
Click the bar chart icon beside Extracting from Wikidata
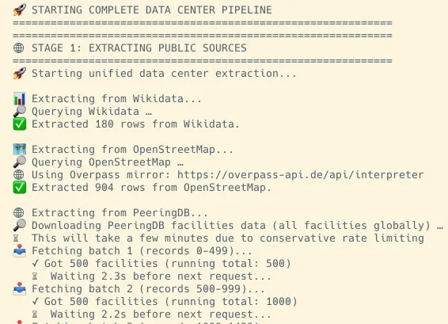pos(20,99)
